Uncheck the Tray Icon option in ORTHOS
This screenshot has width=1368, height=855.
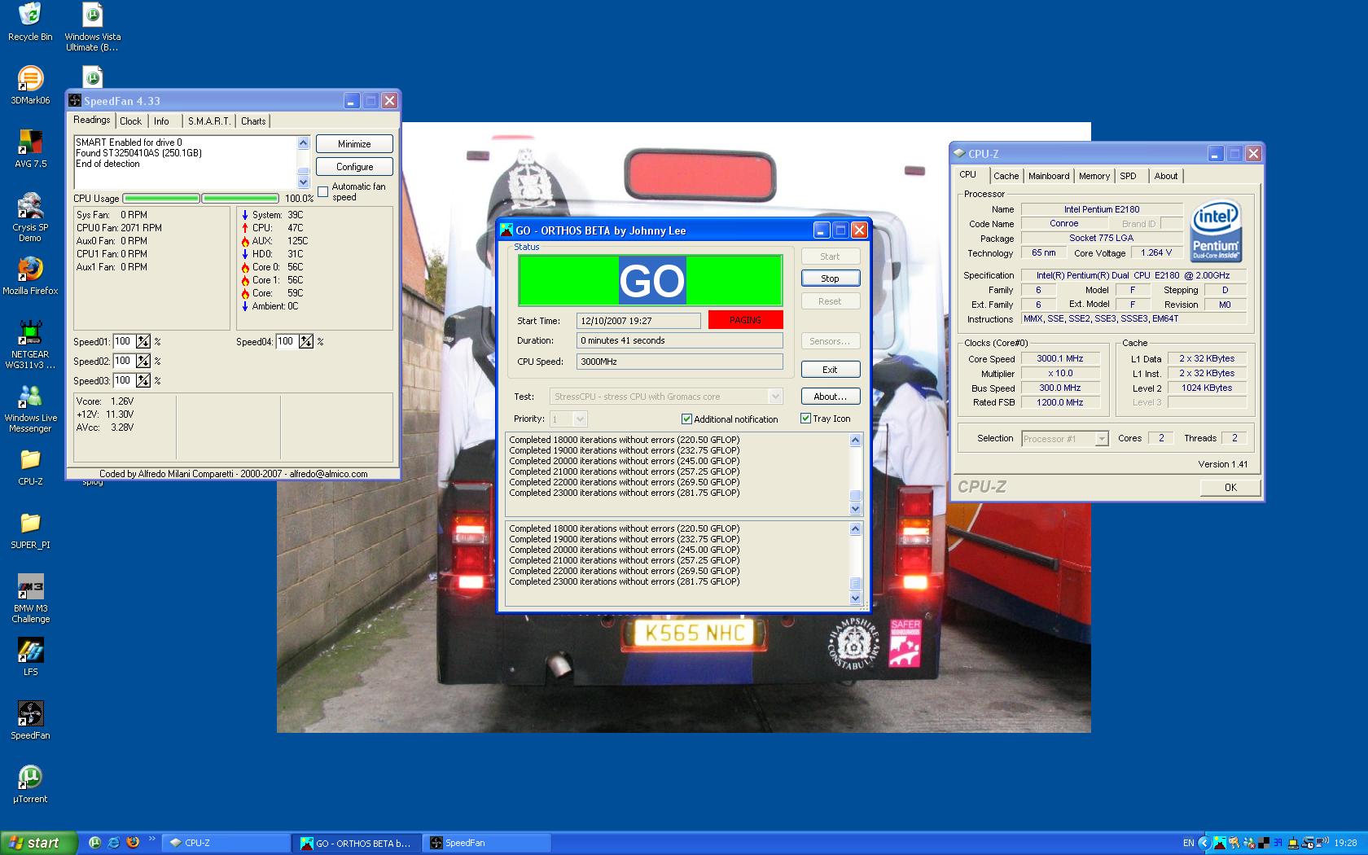[x=805, y=419]
